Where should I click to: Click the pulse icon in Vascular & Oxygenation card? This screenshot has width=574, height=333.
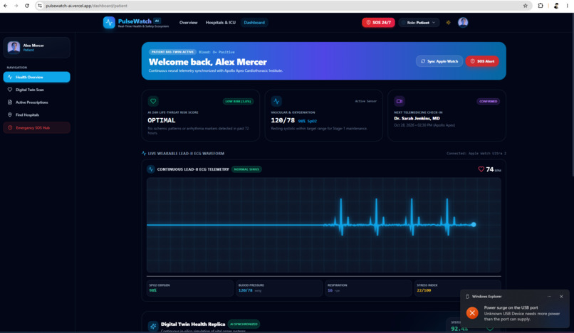[276, 101]
